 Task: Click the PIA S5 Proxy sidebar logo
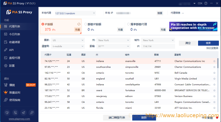[x=19, y=12]
